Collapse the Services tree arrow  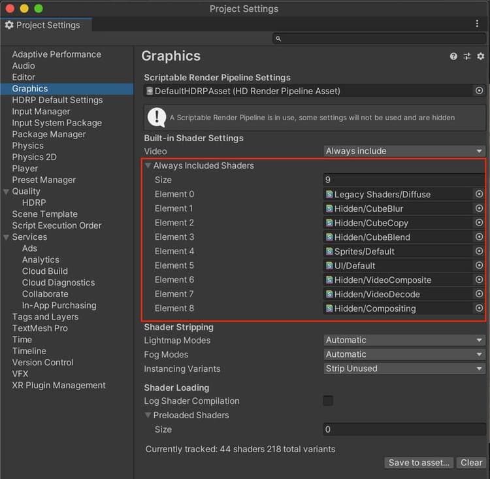point(6,237)
